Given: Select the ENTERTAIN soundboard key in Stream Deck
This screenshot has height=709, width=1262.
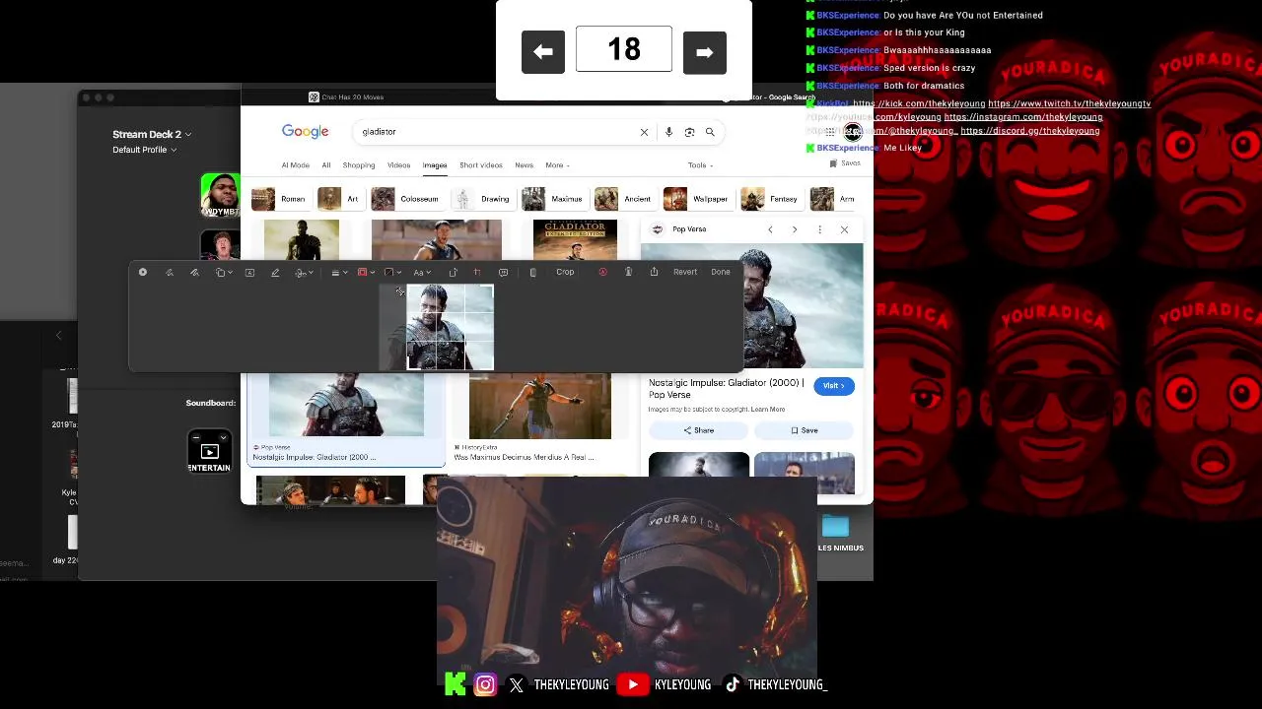Looking at the screenshot, I should click(209, 452).
